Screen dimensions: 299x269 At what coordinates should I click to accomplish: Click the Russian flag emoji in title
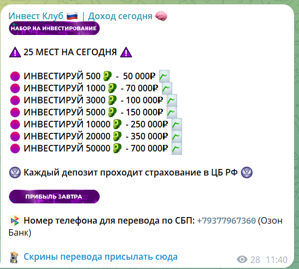coord(72,16)
